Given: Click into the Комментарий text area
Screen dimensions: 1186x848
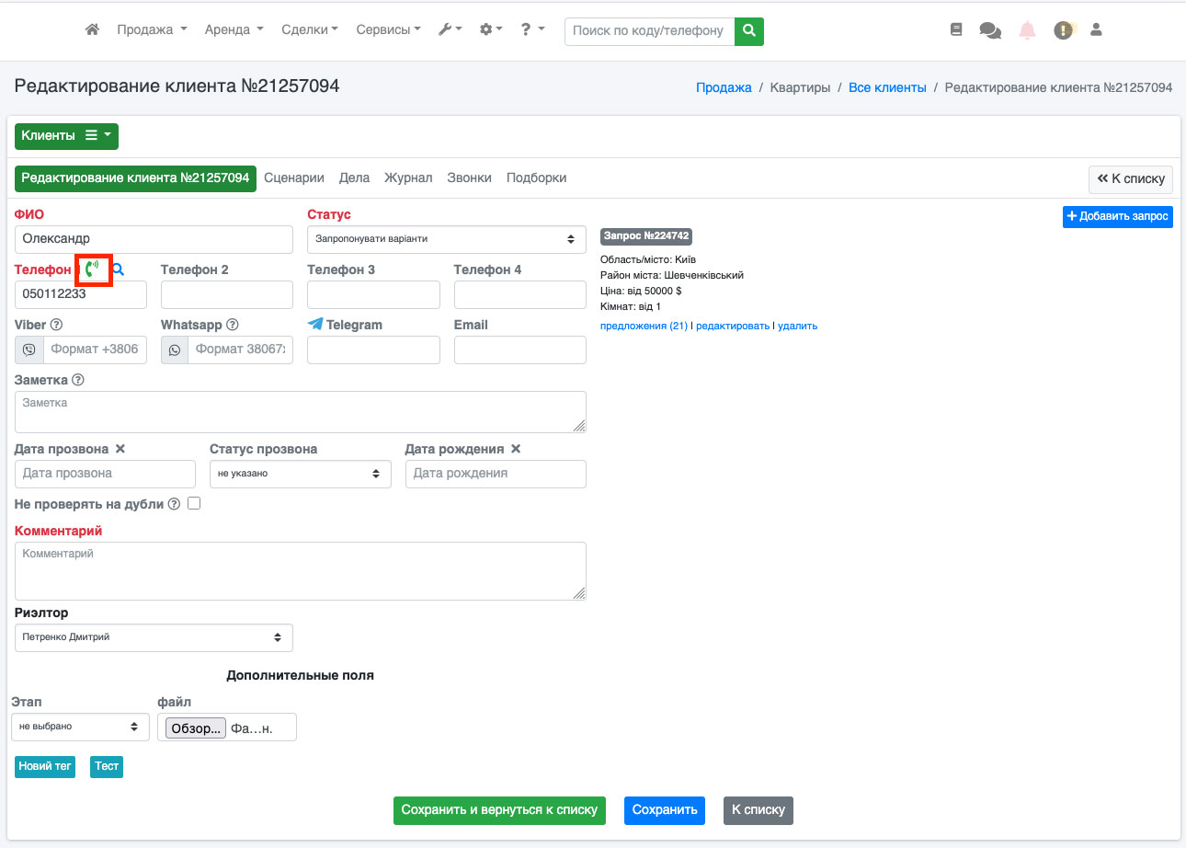Looking at the screenshot, I should tap(300, 571).
